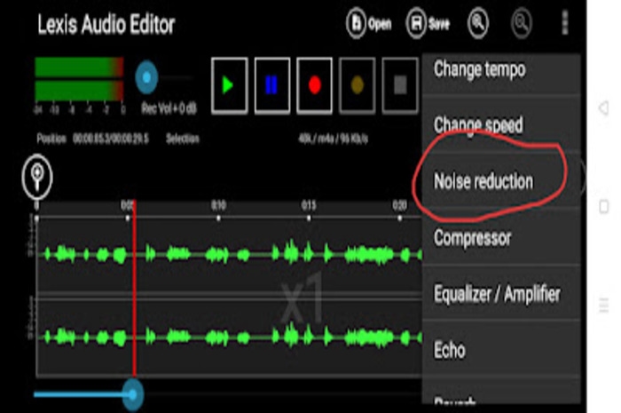Zoom out with the dimmed magnifier icon
The width and height of the screenshot is (621, 413).
click(522, 23)
